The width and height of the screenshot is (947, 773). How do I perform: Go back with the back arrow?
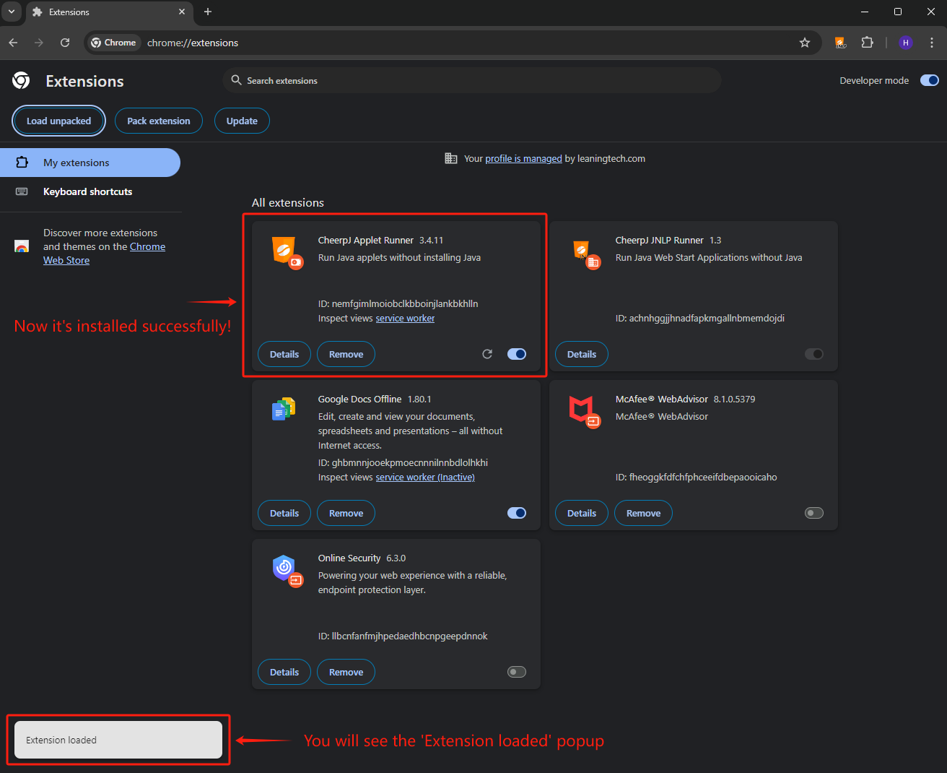pyautogui.click(x=13, y=43)
